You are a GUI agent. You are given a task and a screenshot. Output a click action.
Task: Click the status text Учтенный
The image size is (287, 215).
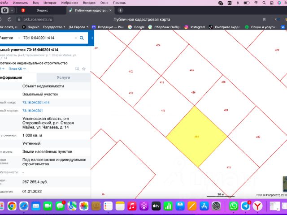pyautogui.click(x=31, y=143)
